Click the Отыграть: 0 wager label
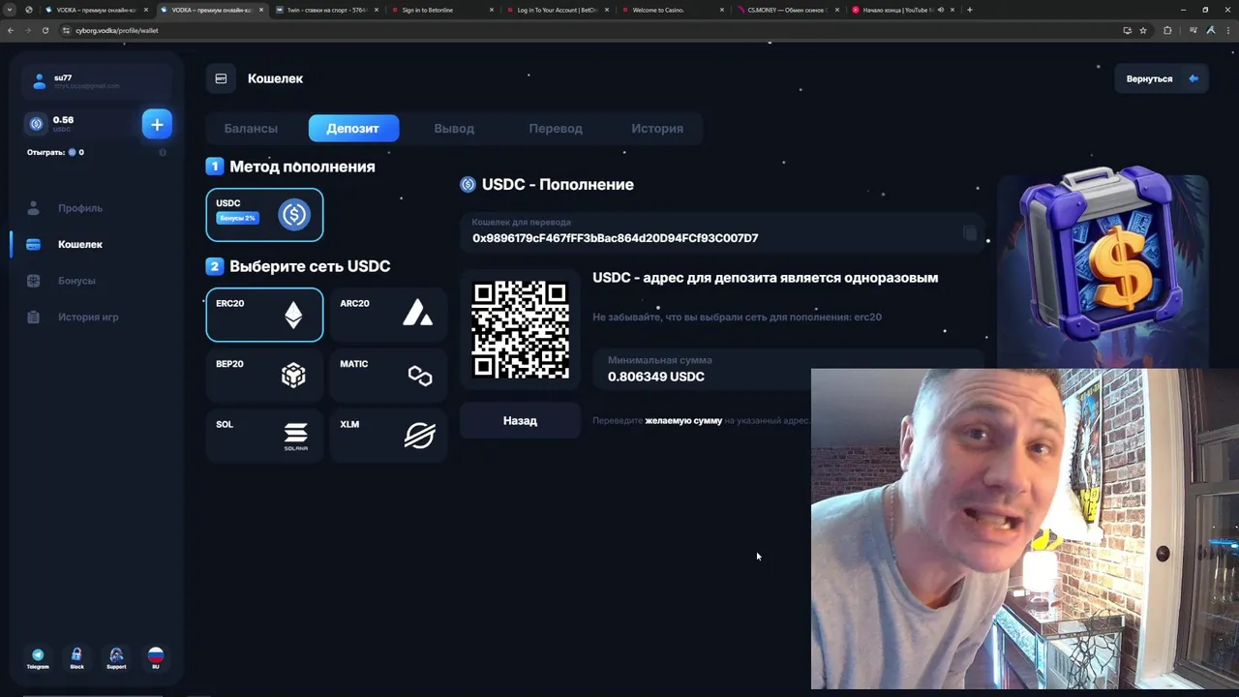The image size is (1239, 697). [55, 152]
